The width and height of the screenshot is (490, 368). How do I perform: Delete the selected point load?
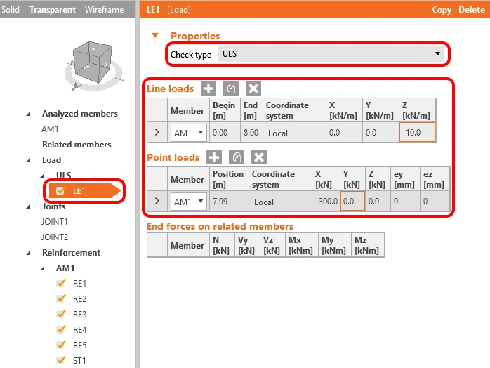[259, 157]
